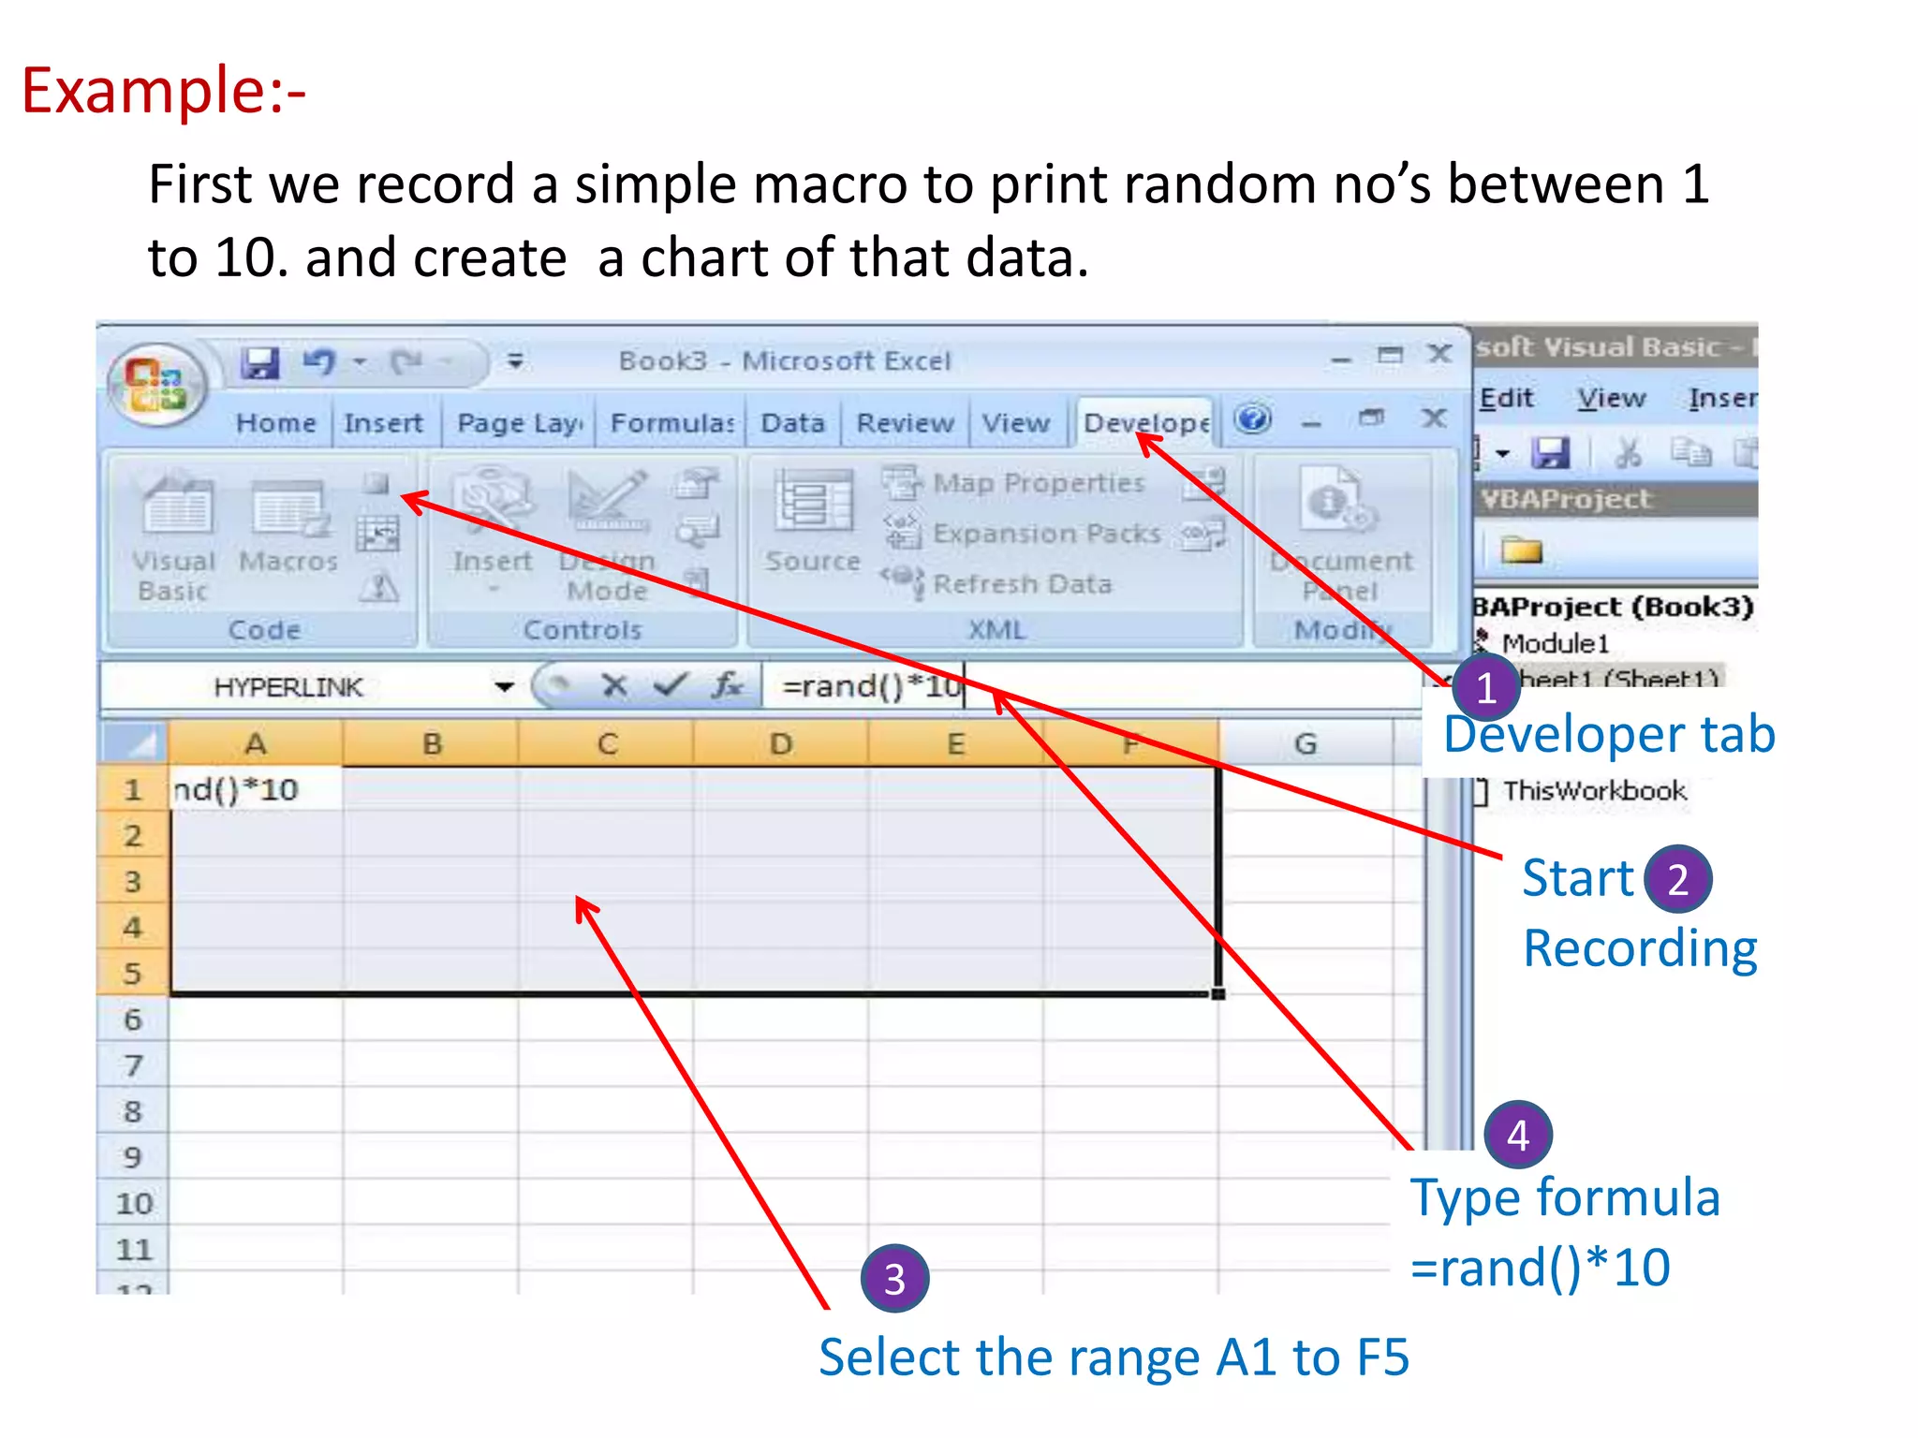The height and width of the screenshot is (1438, 1918).
Task: Undo last action in Quick Access toolbar
Action: coord(318,361)
